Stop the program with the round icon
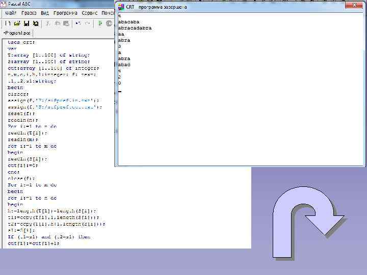This screenshot has height=275, width=367. point(109,23)
